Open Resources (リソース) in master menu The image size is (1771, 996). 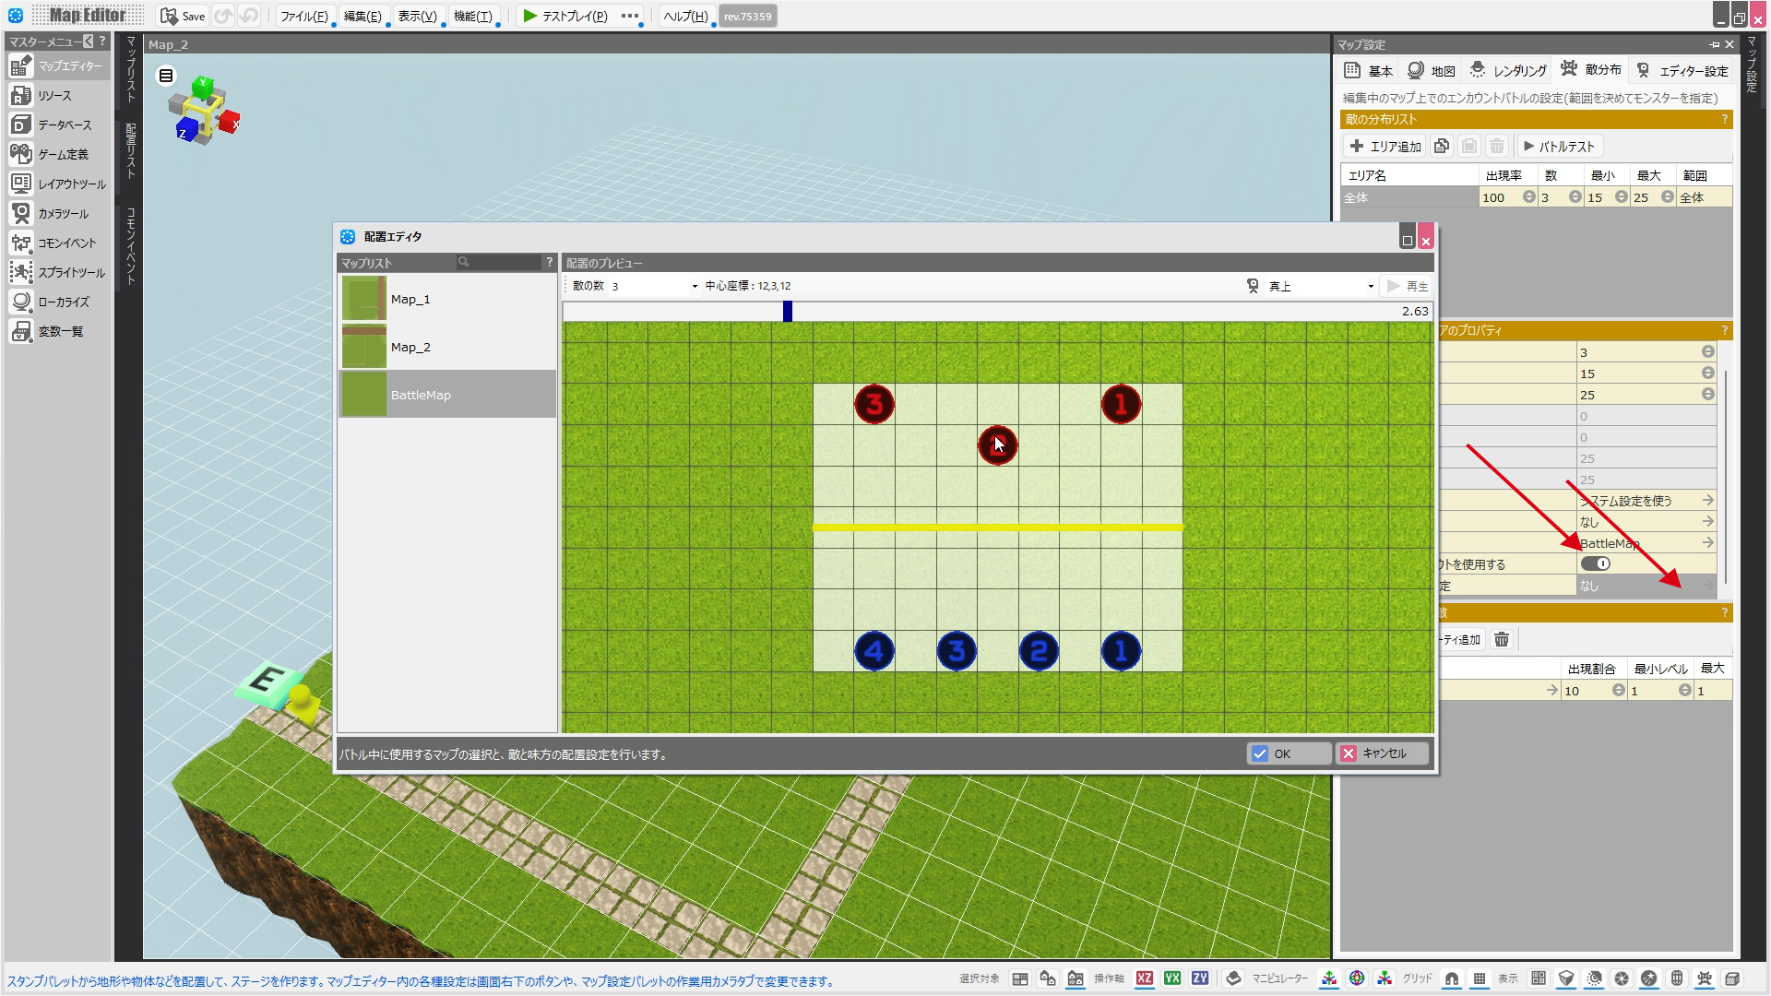point(55,95)
